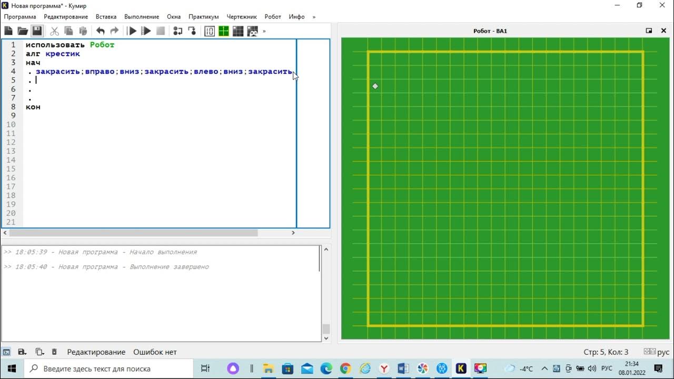Save console output icon in status bar
The width and height of the screenshot is (674, 379).
(x=22, y=352)
